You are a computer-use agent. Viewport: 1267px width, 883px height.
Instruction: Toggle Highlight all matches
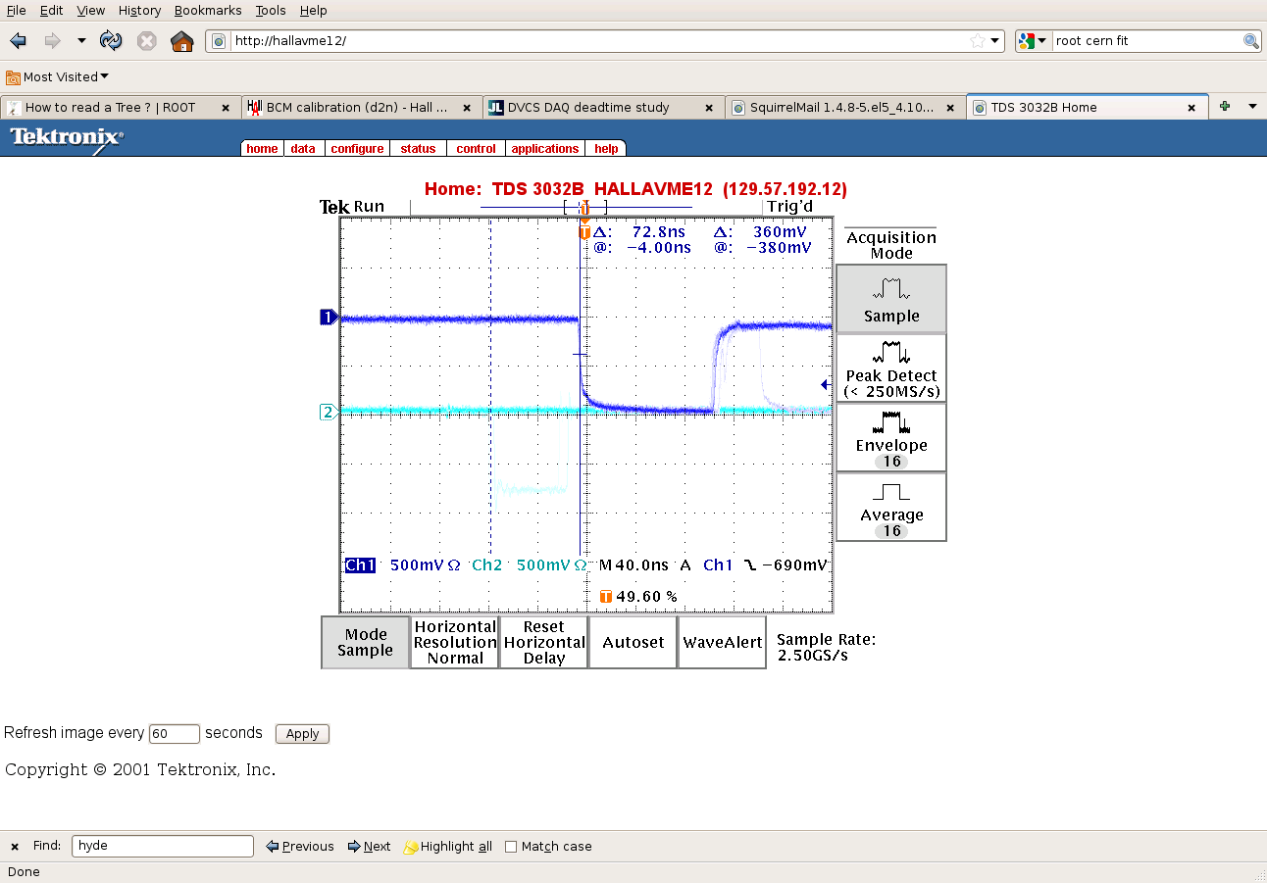(448, 847)
